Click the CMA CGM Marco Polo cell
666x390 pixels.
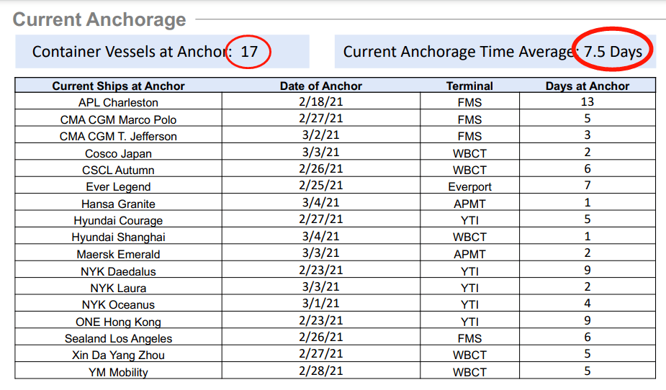[118, 119]
